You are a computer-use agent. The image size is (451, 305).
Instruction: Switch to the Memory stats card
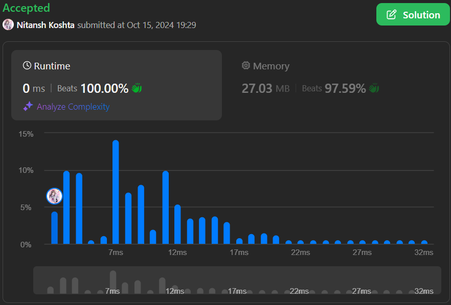pos(332,85)
